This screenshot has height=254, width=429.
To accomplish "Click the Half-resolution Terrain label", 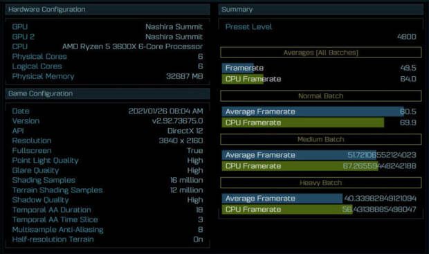I will (53, 239).
